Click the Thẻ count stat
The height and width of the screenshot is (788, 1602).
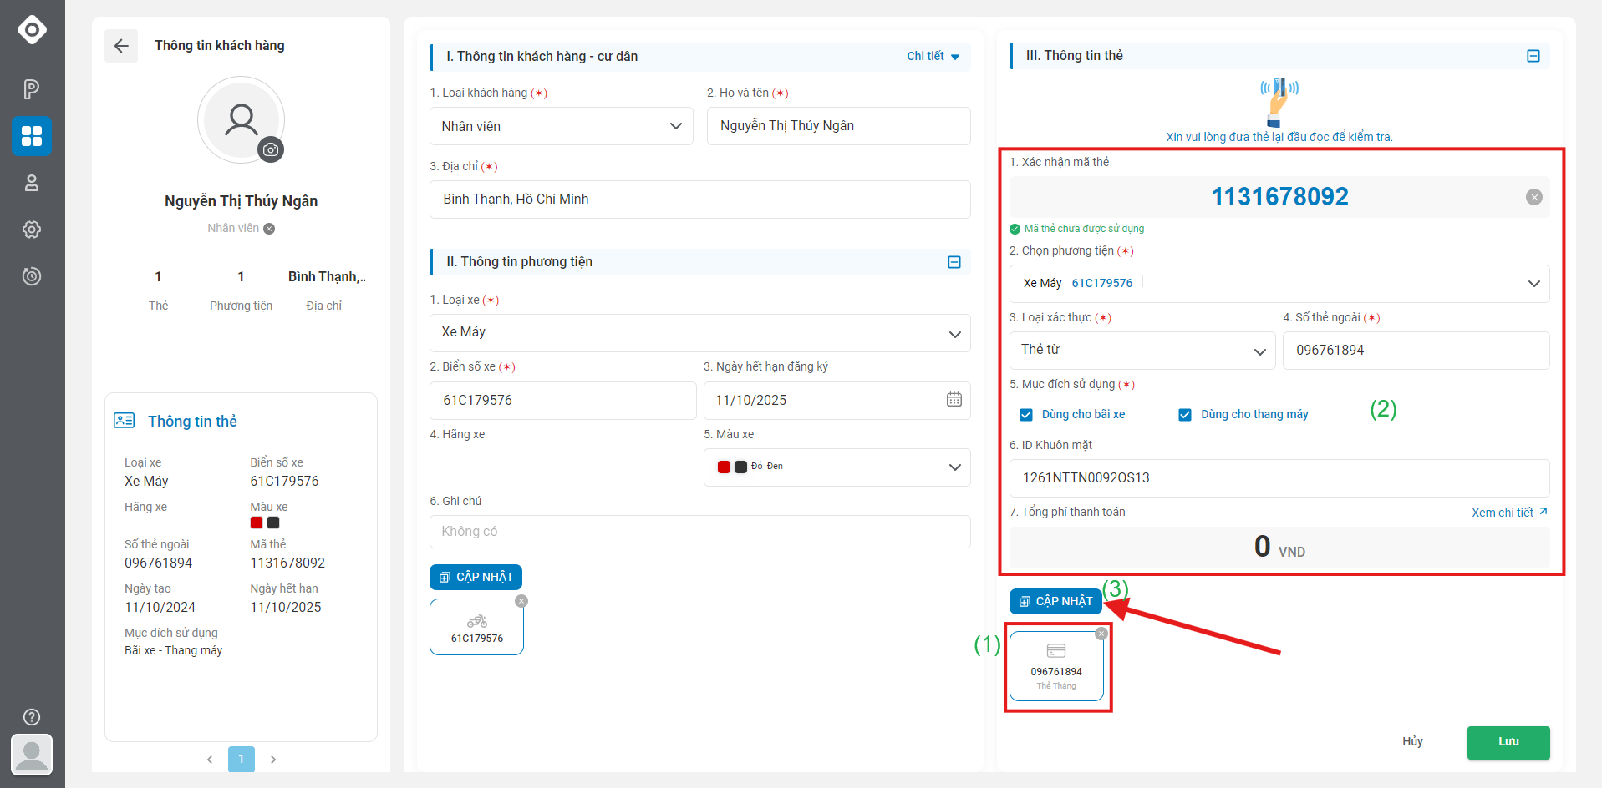[x=158, y=290]
